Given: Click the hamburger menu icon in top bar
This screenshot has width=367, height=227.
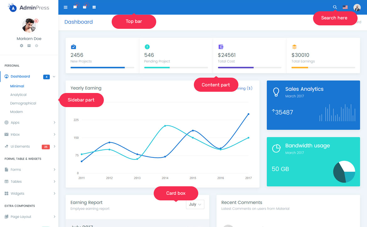Looking at the screenshot, I should pos(66,7).
